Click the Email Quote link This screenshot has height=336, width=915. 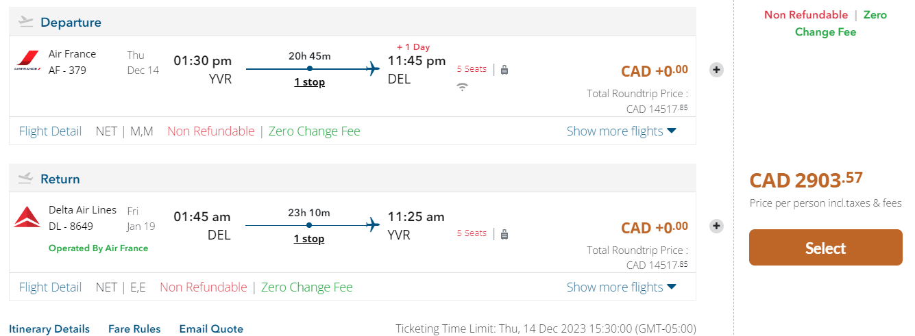[x=211, y=329]
